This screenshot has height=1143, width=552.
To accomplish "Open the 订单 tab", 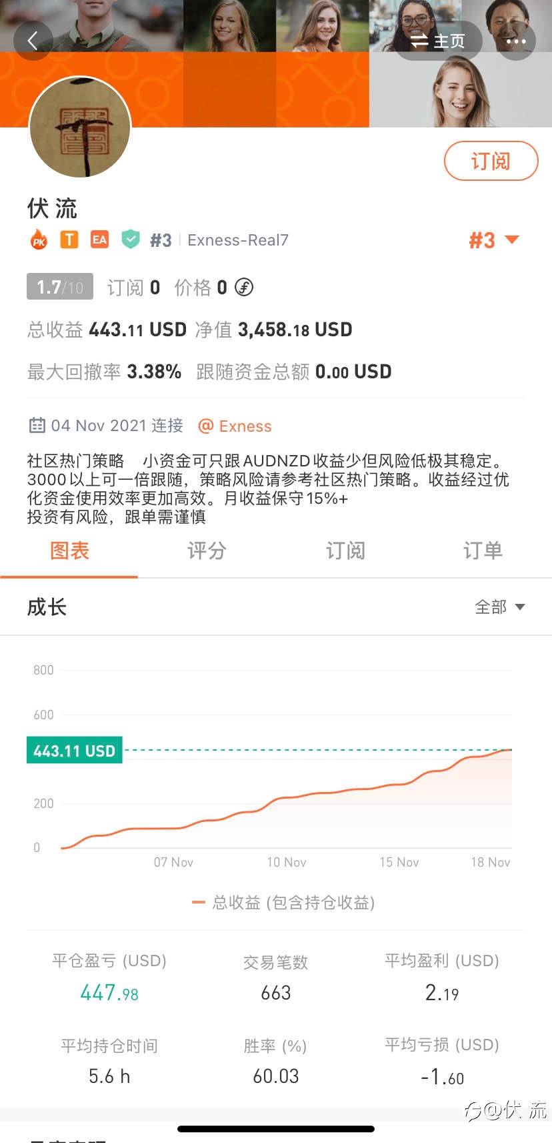I will click(x=483, y=551).
